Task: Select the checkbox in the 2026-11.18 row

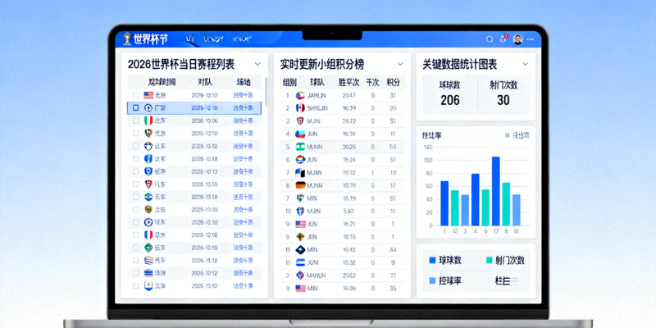Action: [x=135, y=260]
